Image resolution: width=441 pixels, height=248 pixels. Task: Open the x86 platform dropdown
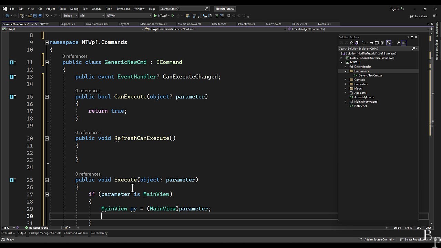tap(92, 15)
